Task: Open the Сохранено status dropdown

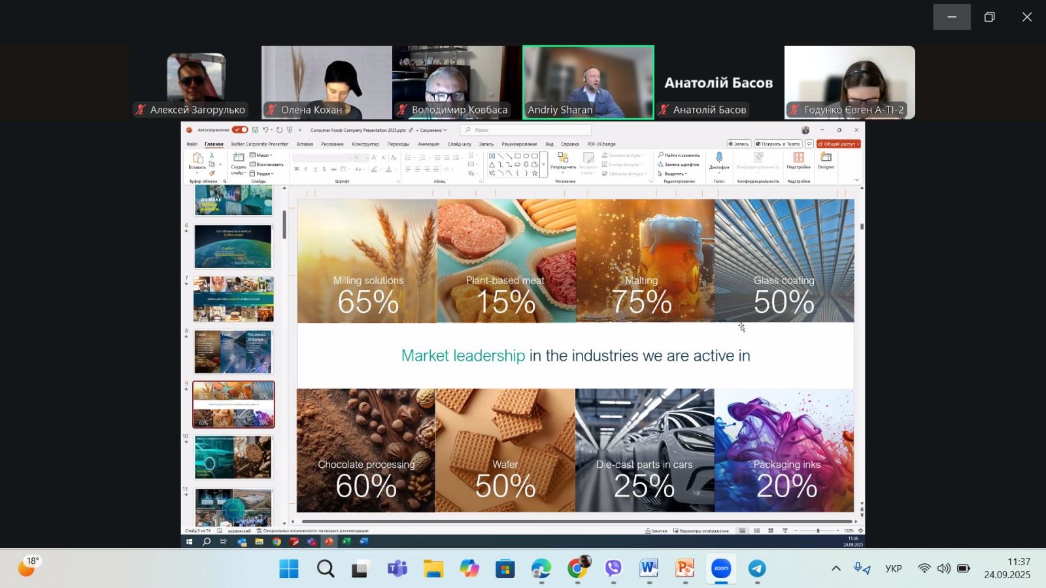Action: click(433, 130)
